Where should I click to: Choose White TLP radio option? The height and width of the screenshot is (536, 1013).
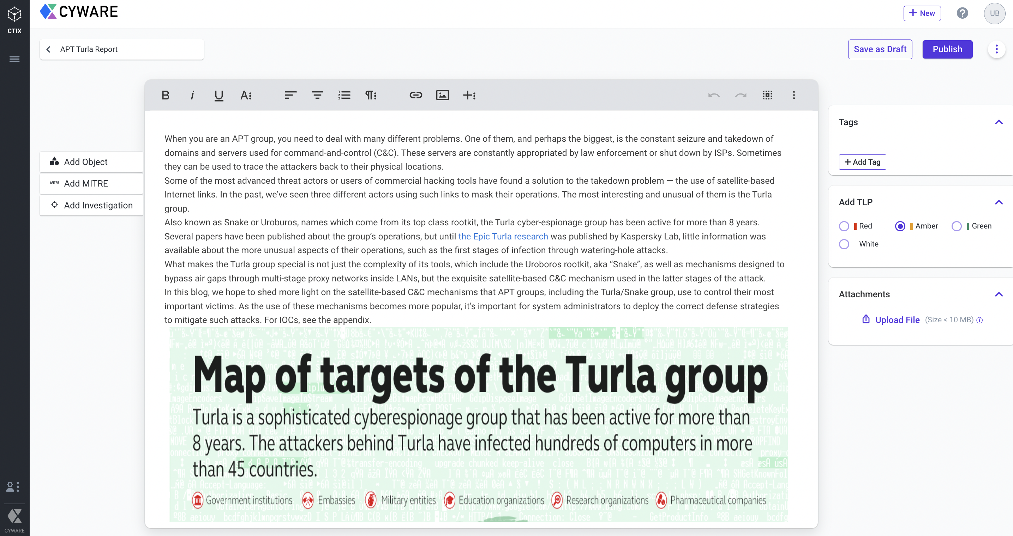coord(844,244)
